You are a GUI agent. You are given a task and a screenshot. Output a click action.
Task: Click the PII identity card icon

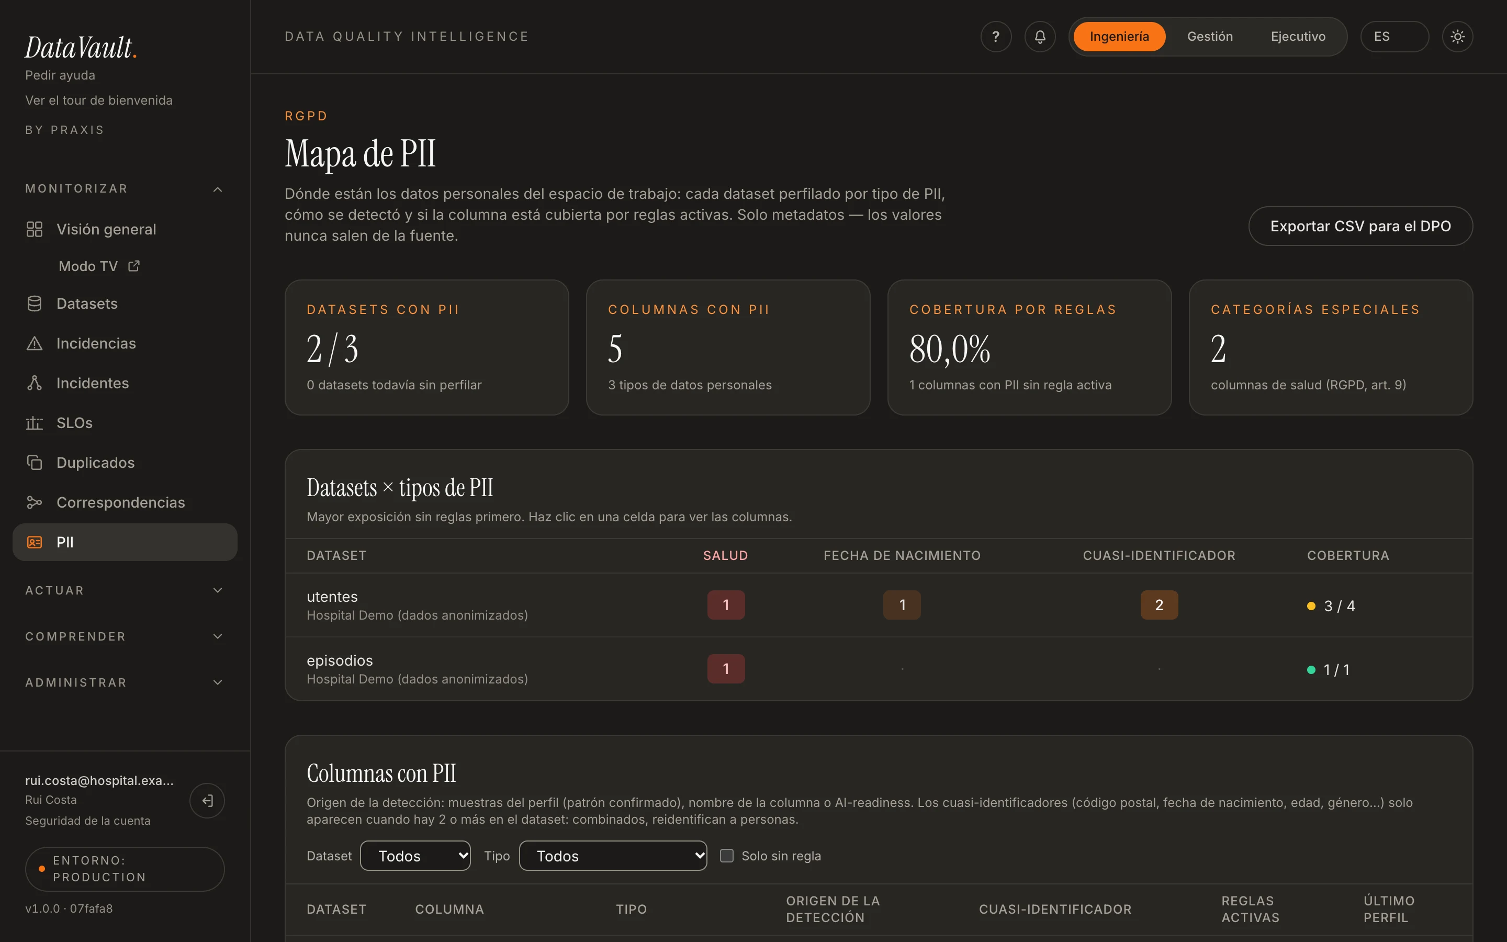pyautogui.click(x=34, y=542)
